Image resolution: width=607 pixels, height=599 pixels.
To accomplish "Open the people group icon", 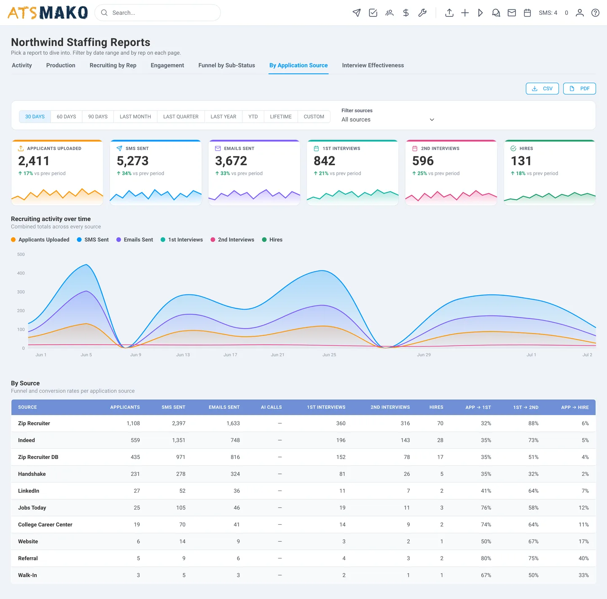I will (x=389, y=13).
